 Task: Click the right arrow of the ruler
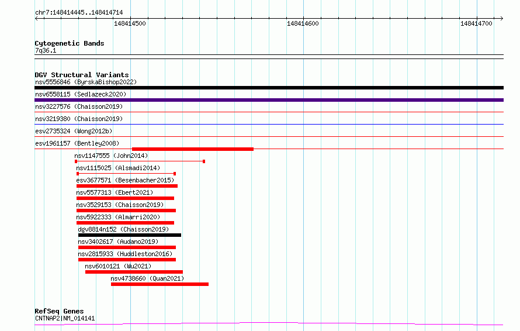501,18
